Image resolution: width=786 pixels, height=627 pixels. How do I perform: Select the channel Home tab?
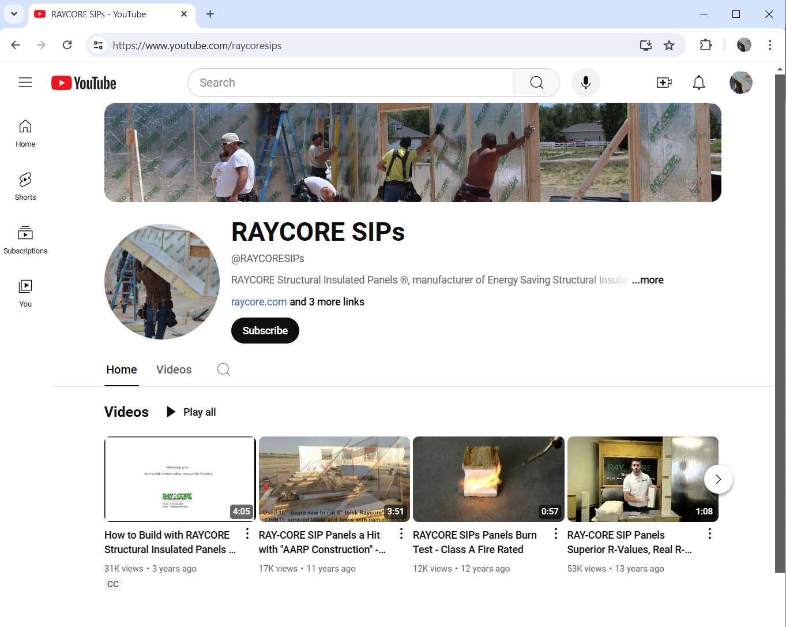[122, 370]
